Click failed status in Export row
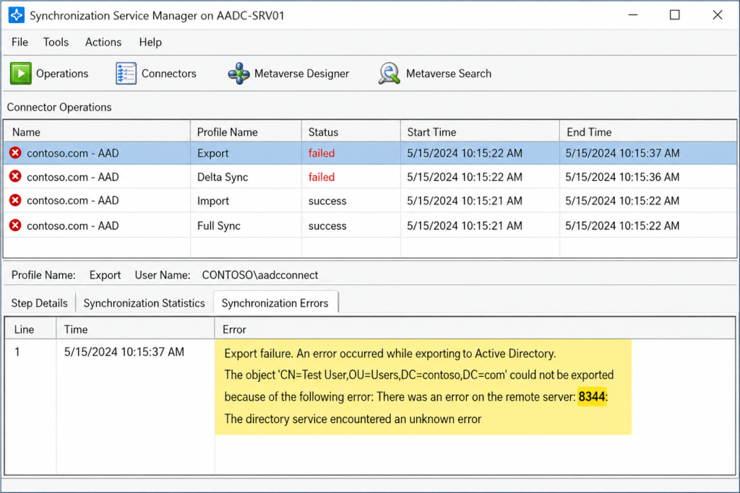Viewport: 740px width, 493px height. point(322,153)
